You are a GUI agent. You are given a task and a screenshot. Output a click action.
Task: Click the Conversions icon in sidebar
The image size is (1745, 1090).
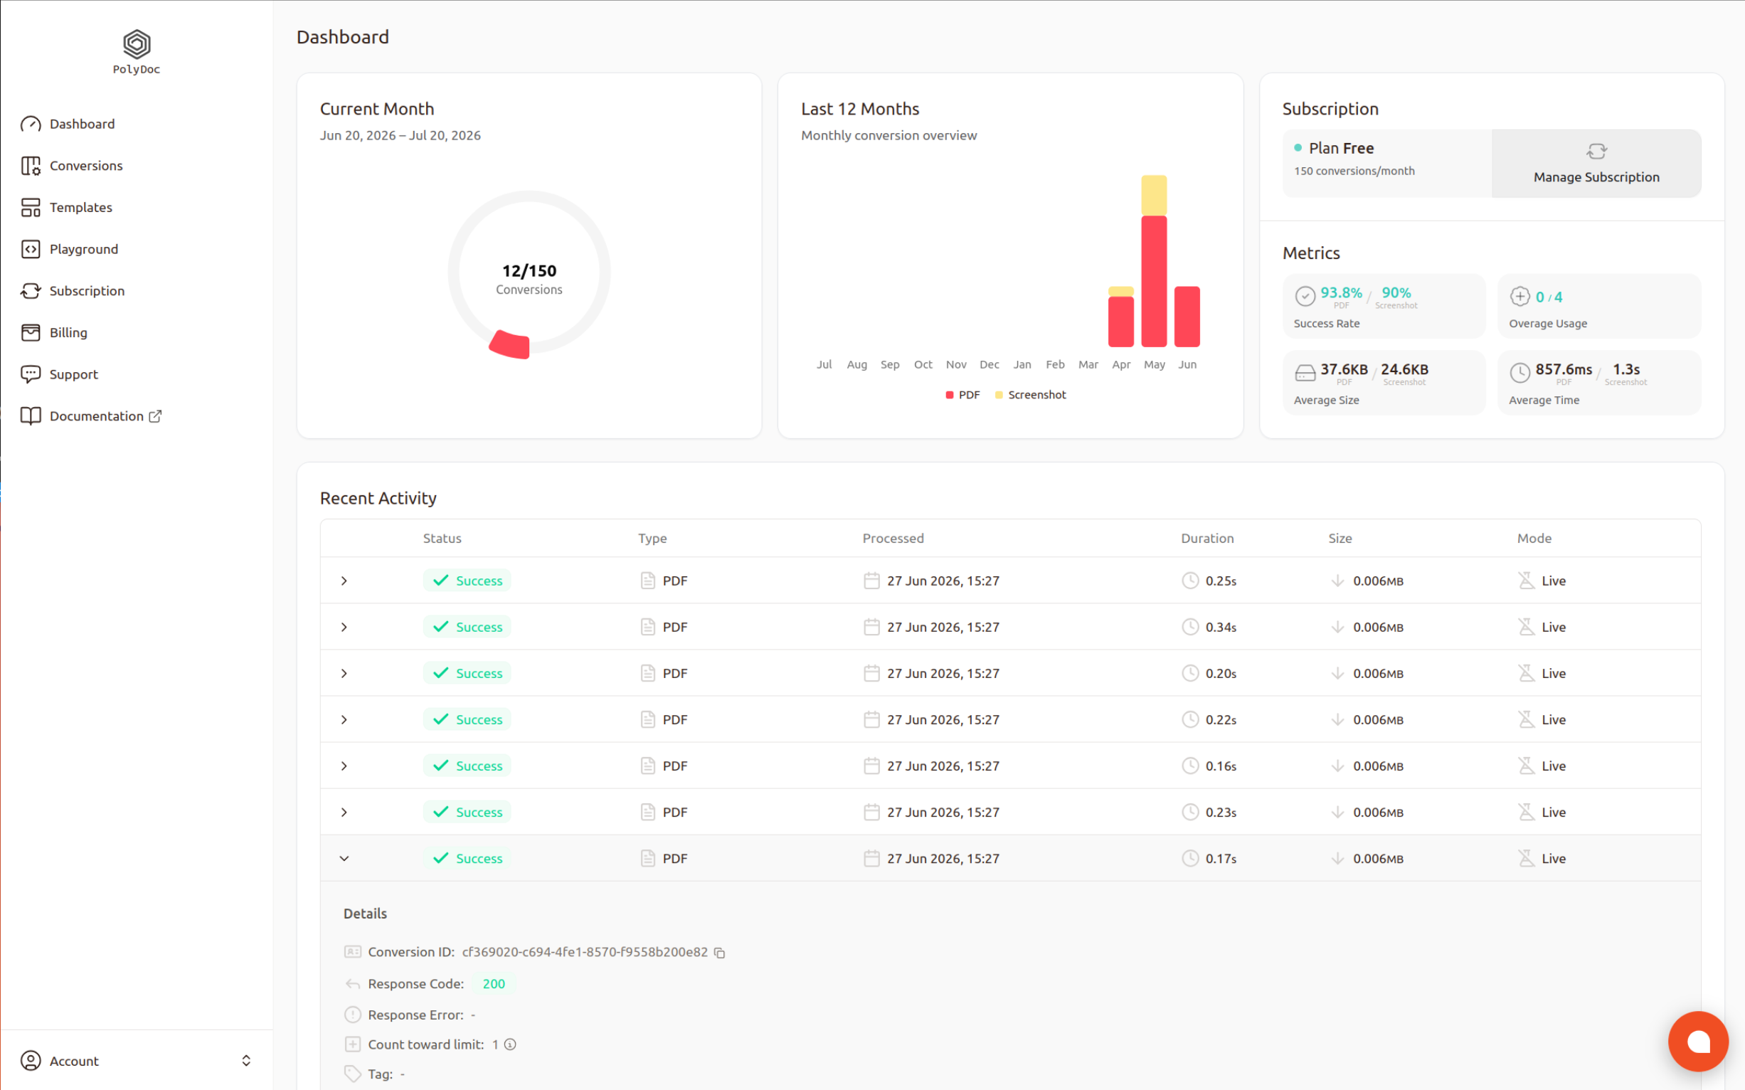(31, 166)
